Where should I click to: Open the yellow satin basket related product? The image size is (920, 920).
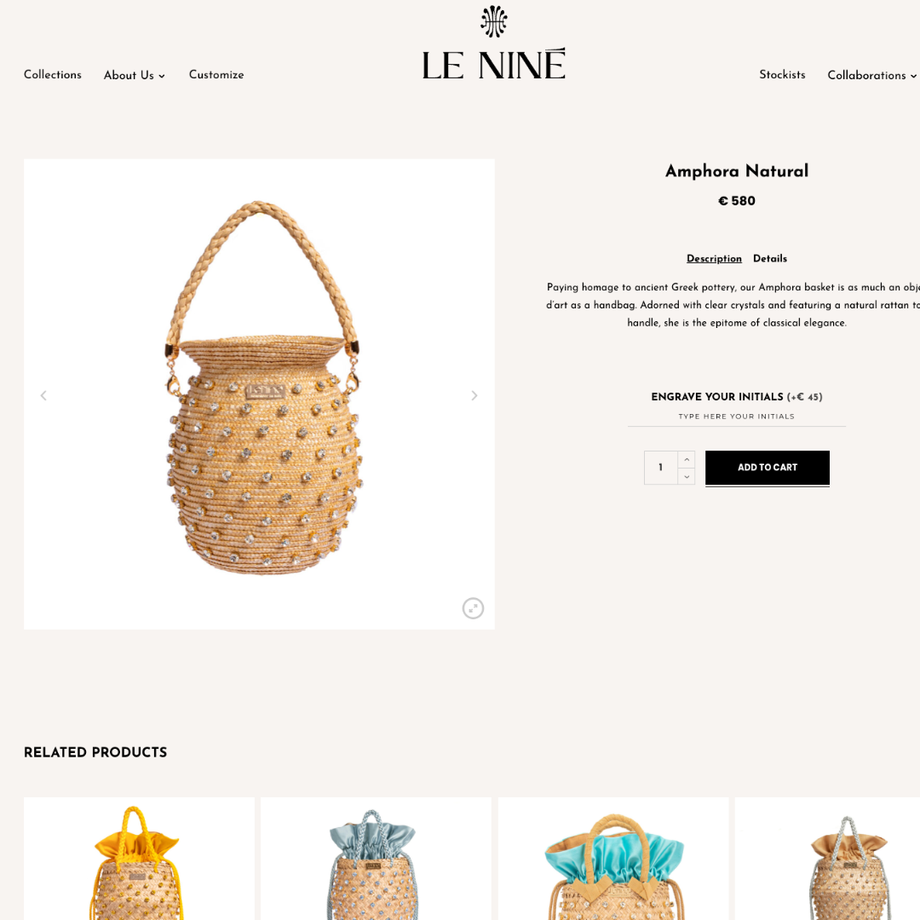pyautogui.click(x=139, y=859)
